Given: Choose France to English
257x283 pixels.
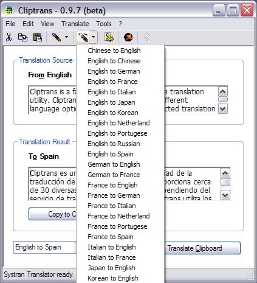Looking at the screenshot, I should (x=120, y=185).
